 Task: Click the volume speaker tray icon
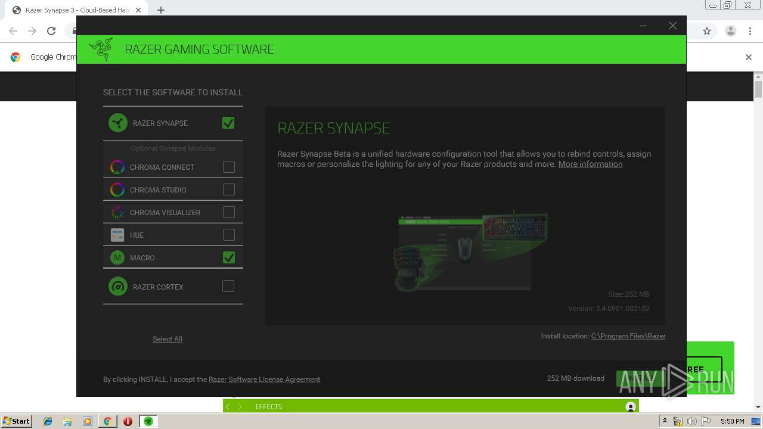point(692,421)
